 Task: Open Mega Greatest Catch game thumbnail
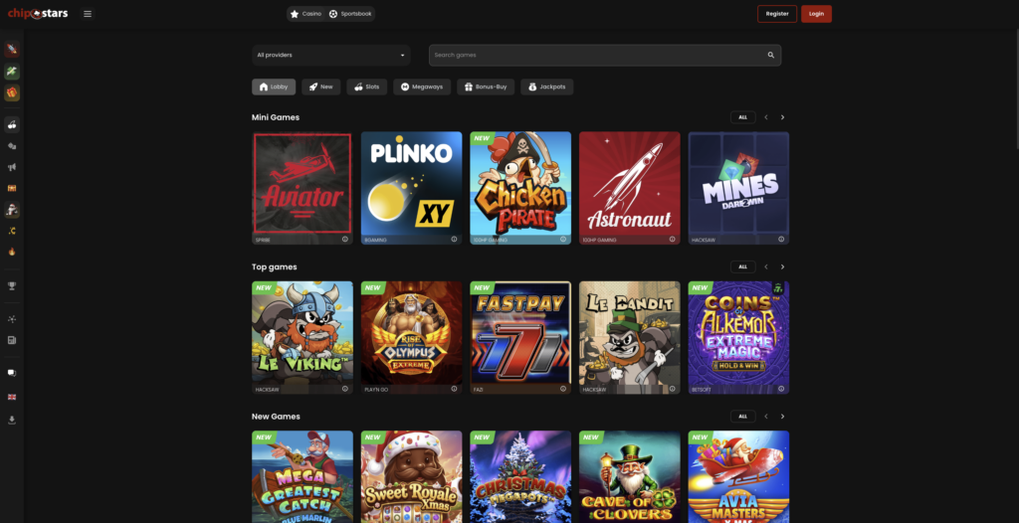pyautogui.click(x=303, y=477)
